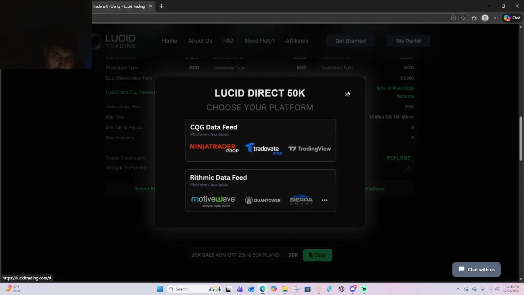Choose the NinjaTrader Prop platform logo
Image resolution: width=524 pixels, height=295 pixels.
coord(214,148)
